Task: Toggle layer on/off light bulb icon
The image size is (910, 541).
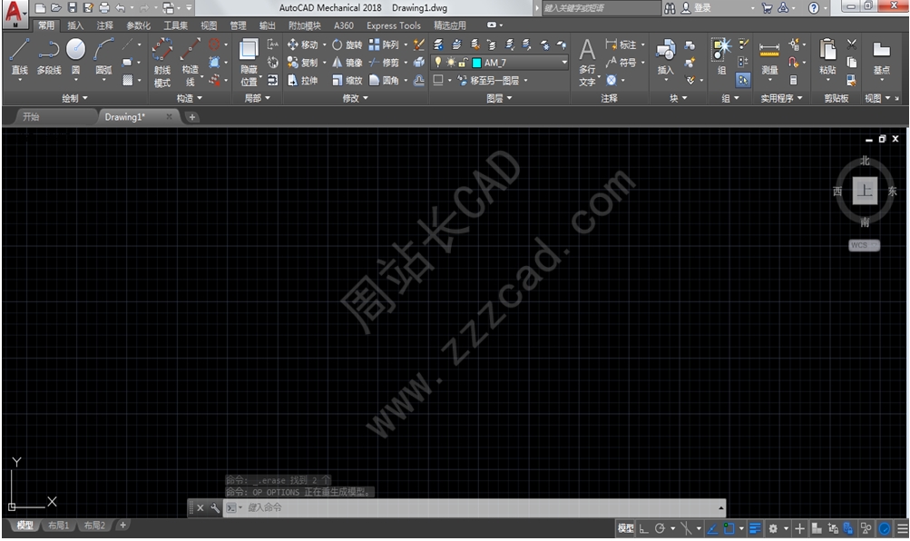Action: click(438, 62)
